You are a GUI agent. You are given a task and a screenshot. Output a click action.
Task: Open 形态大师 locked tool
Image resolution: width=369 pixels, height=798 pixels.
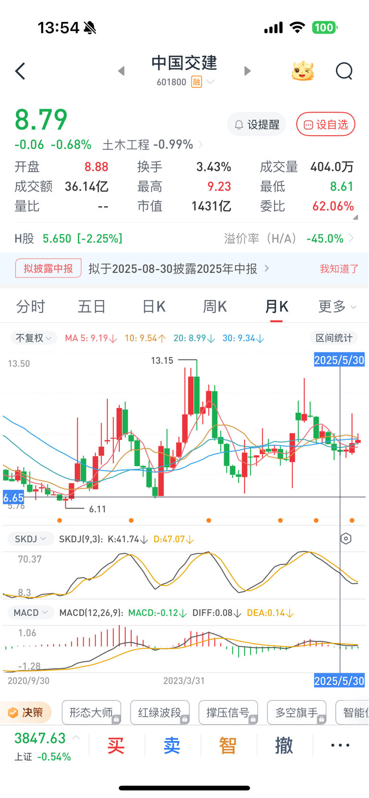pos(91,713)
